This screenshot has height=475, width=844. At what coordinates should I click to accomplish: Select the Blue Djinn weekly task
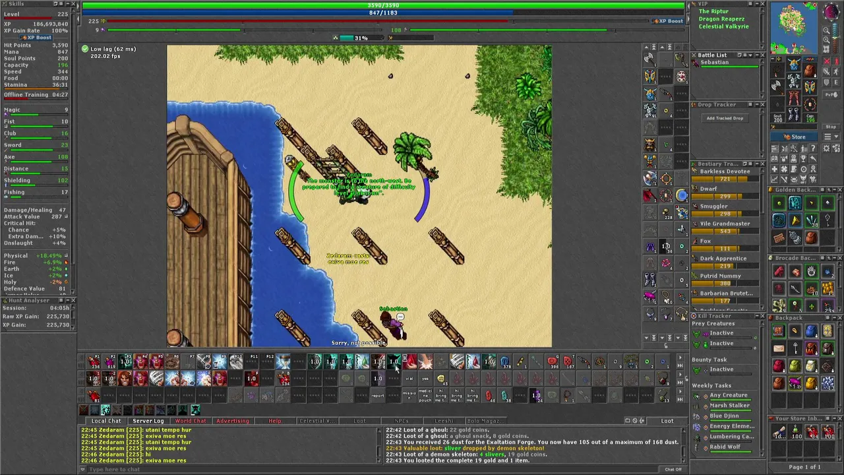point(724,416)
